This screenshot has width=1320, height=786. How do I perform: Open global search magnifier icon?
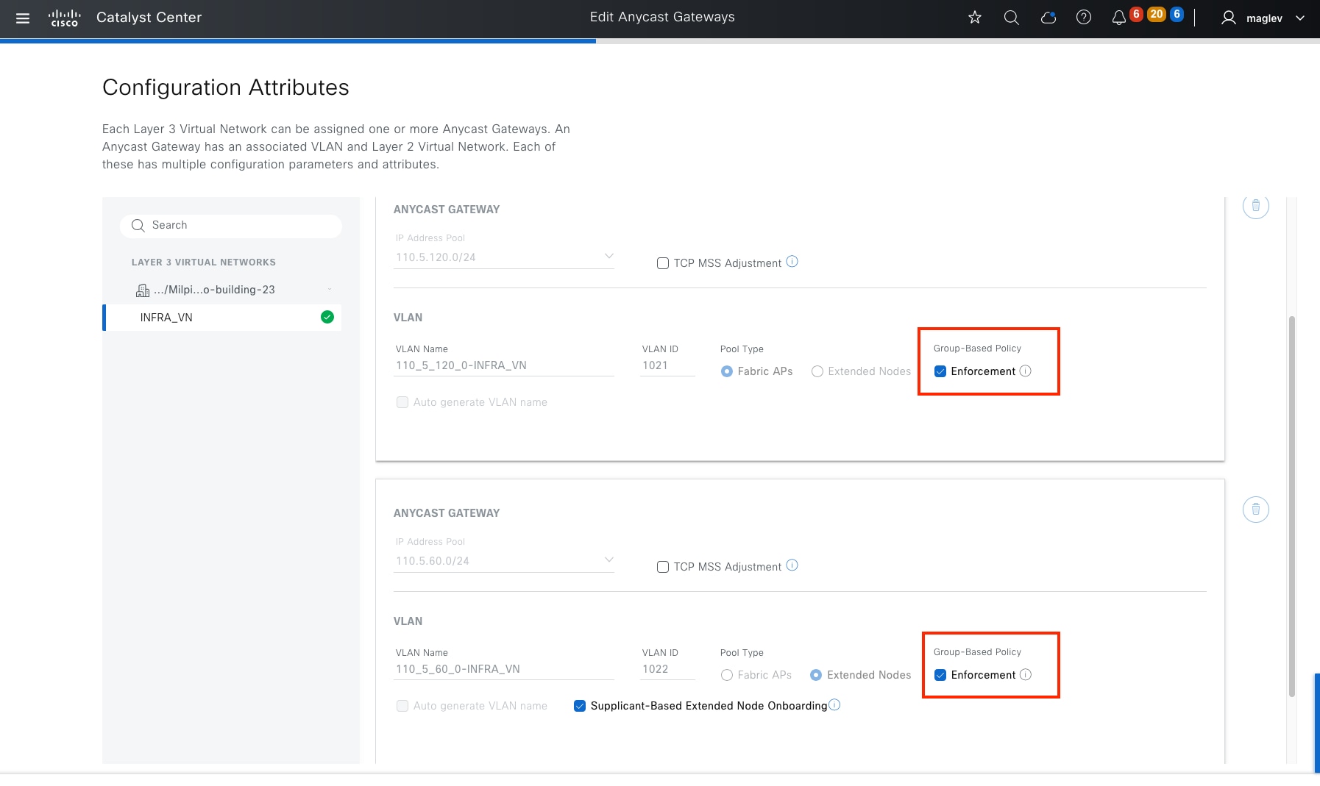pos(1012,18)
